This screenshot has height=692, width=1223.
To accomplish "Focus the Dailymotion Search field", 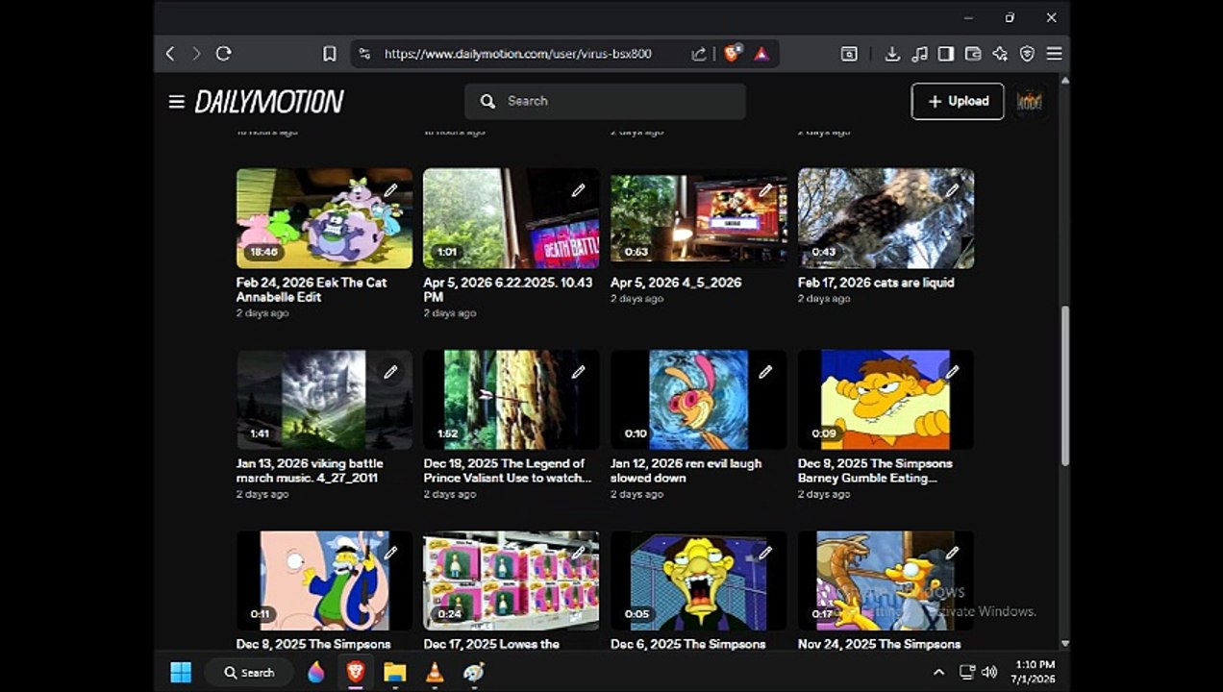I will [605, 101].
